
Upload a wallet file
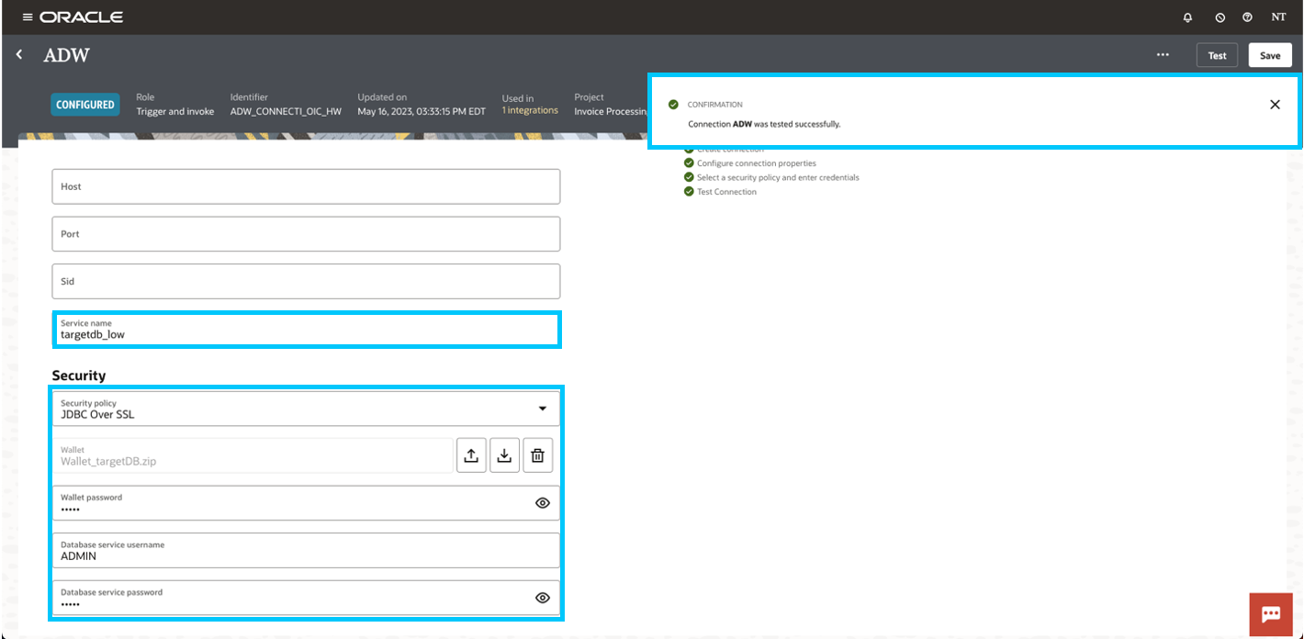[471, 455]
